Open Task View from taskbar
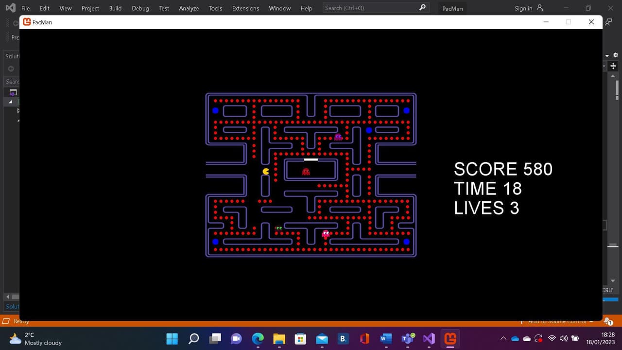The height and width of the screenshot is (350, 622). point(215,338)
